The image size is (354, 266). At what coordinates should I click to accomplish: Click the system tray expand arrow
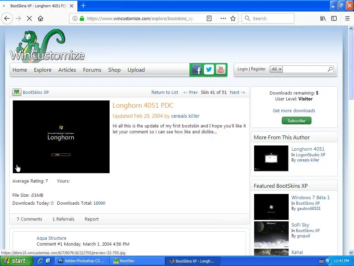coord(328,261)
